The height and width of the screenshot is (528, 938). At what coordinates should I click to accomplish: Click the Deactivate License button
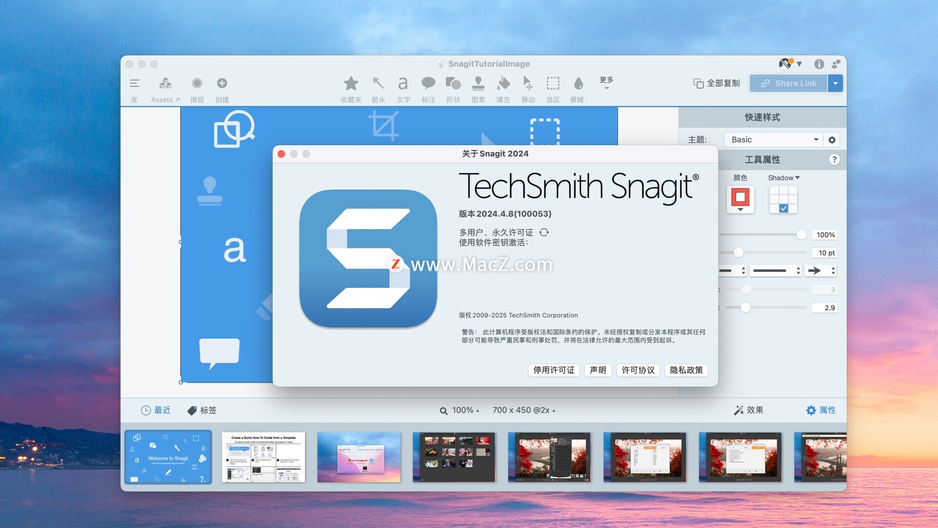(554, 370)
